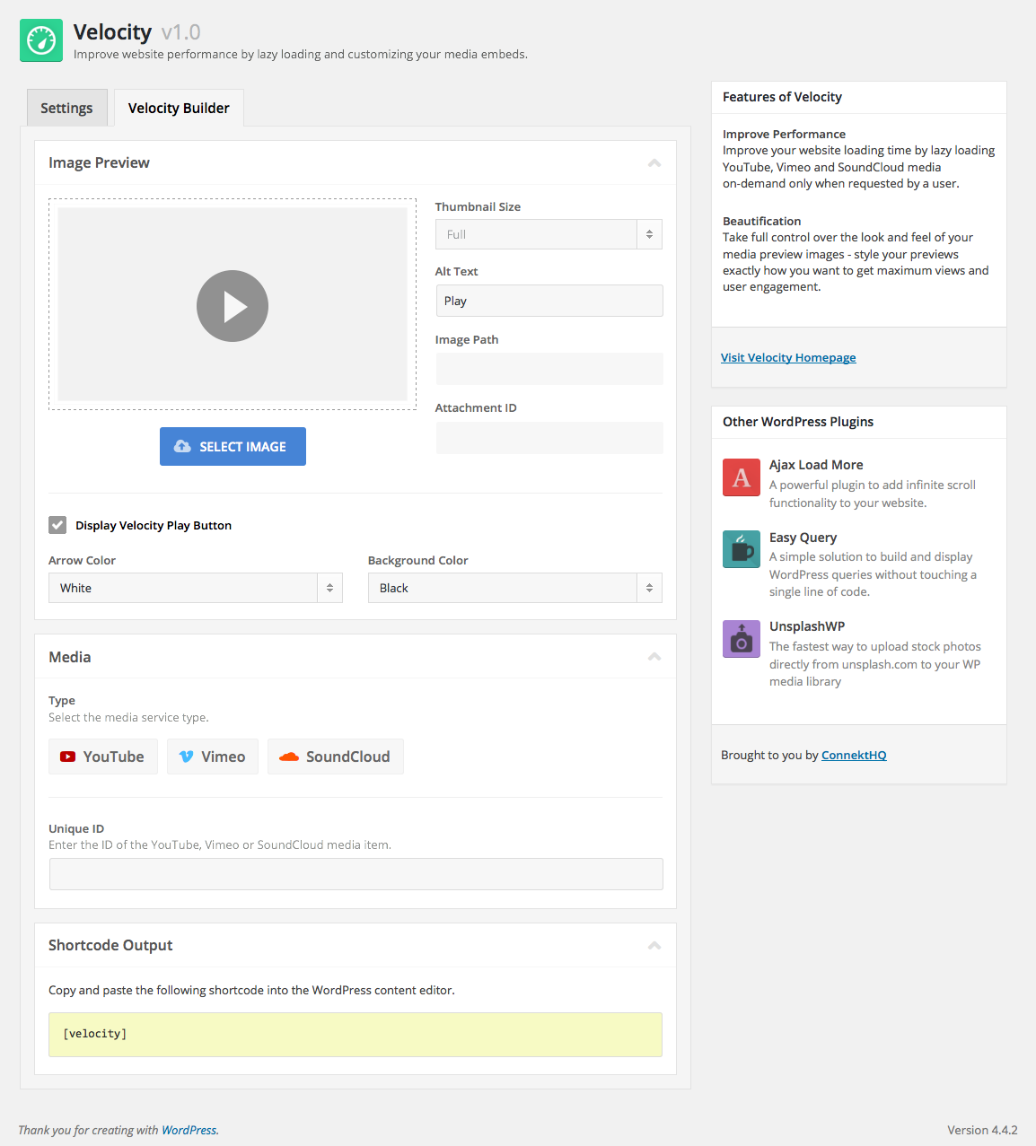Open the Ajax Load More plugin title

(816, 465)
